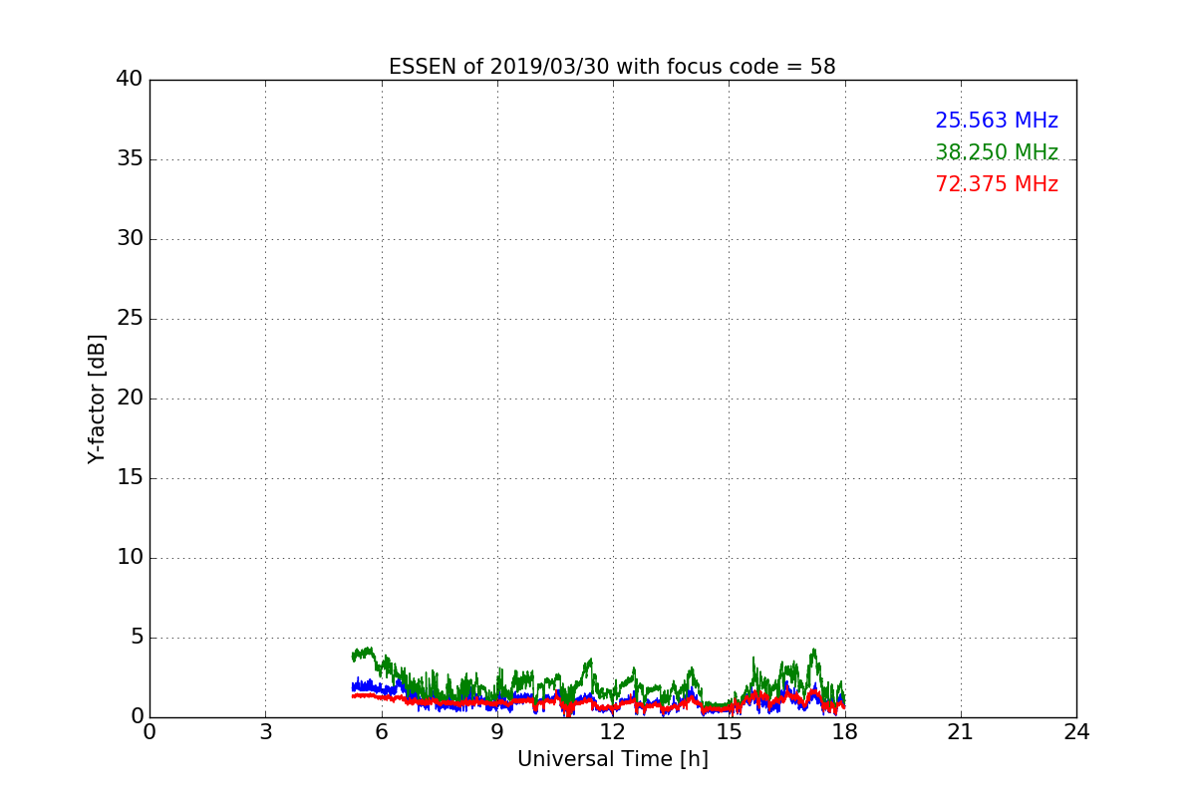Click the y-axis tick label 25
The width and height of the screenshot is (1196, 797).
tap(130, 319)
